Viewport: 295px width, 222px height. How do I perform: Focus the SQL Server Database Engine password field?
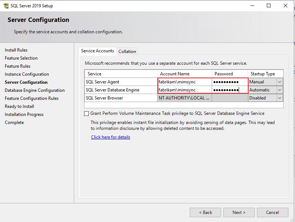pyautogui.click(x=230, y=90)
